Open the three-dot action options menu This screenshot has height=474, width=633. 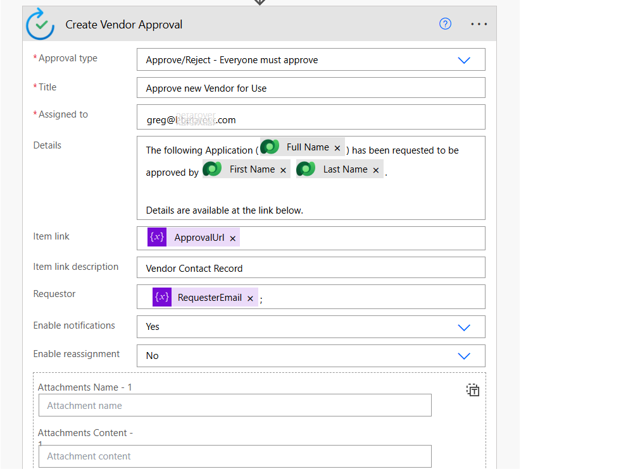click(479, 24)
